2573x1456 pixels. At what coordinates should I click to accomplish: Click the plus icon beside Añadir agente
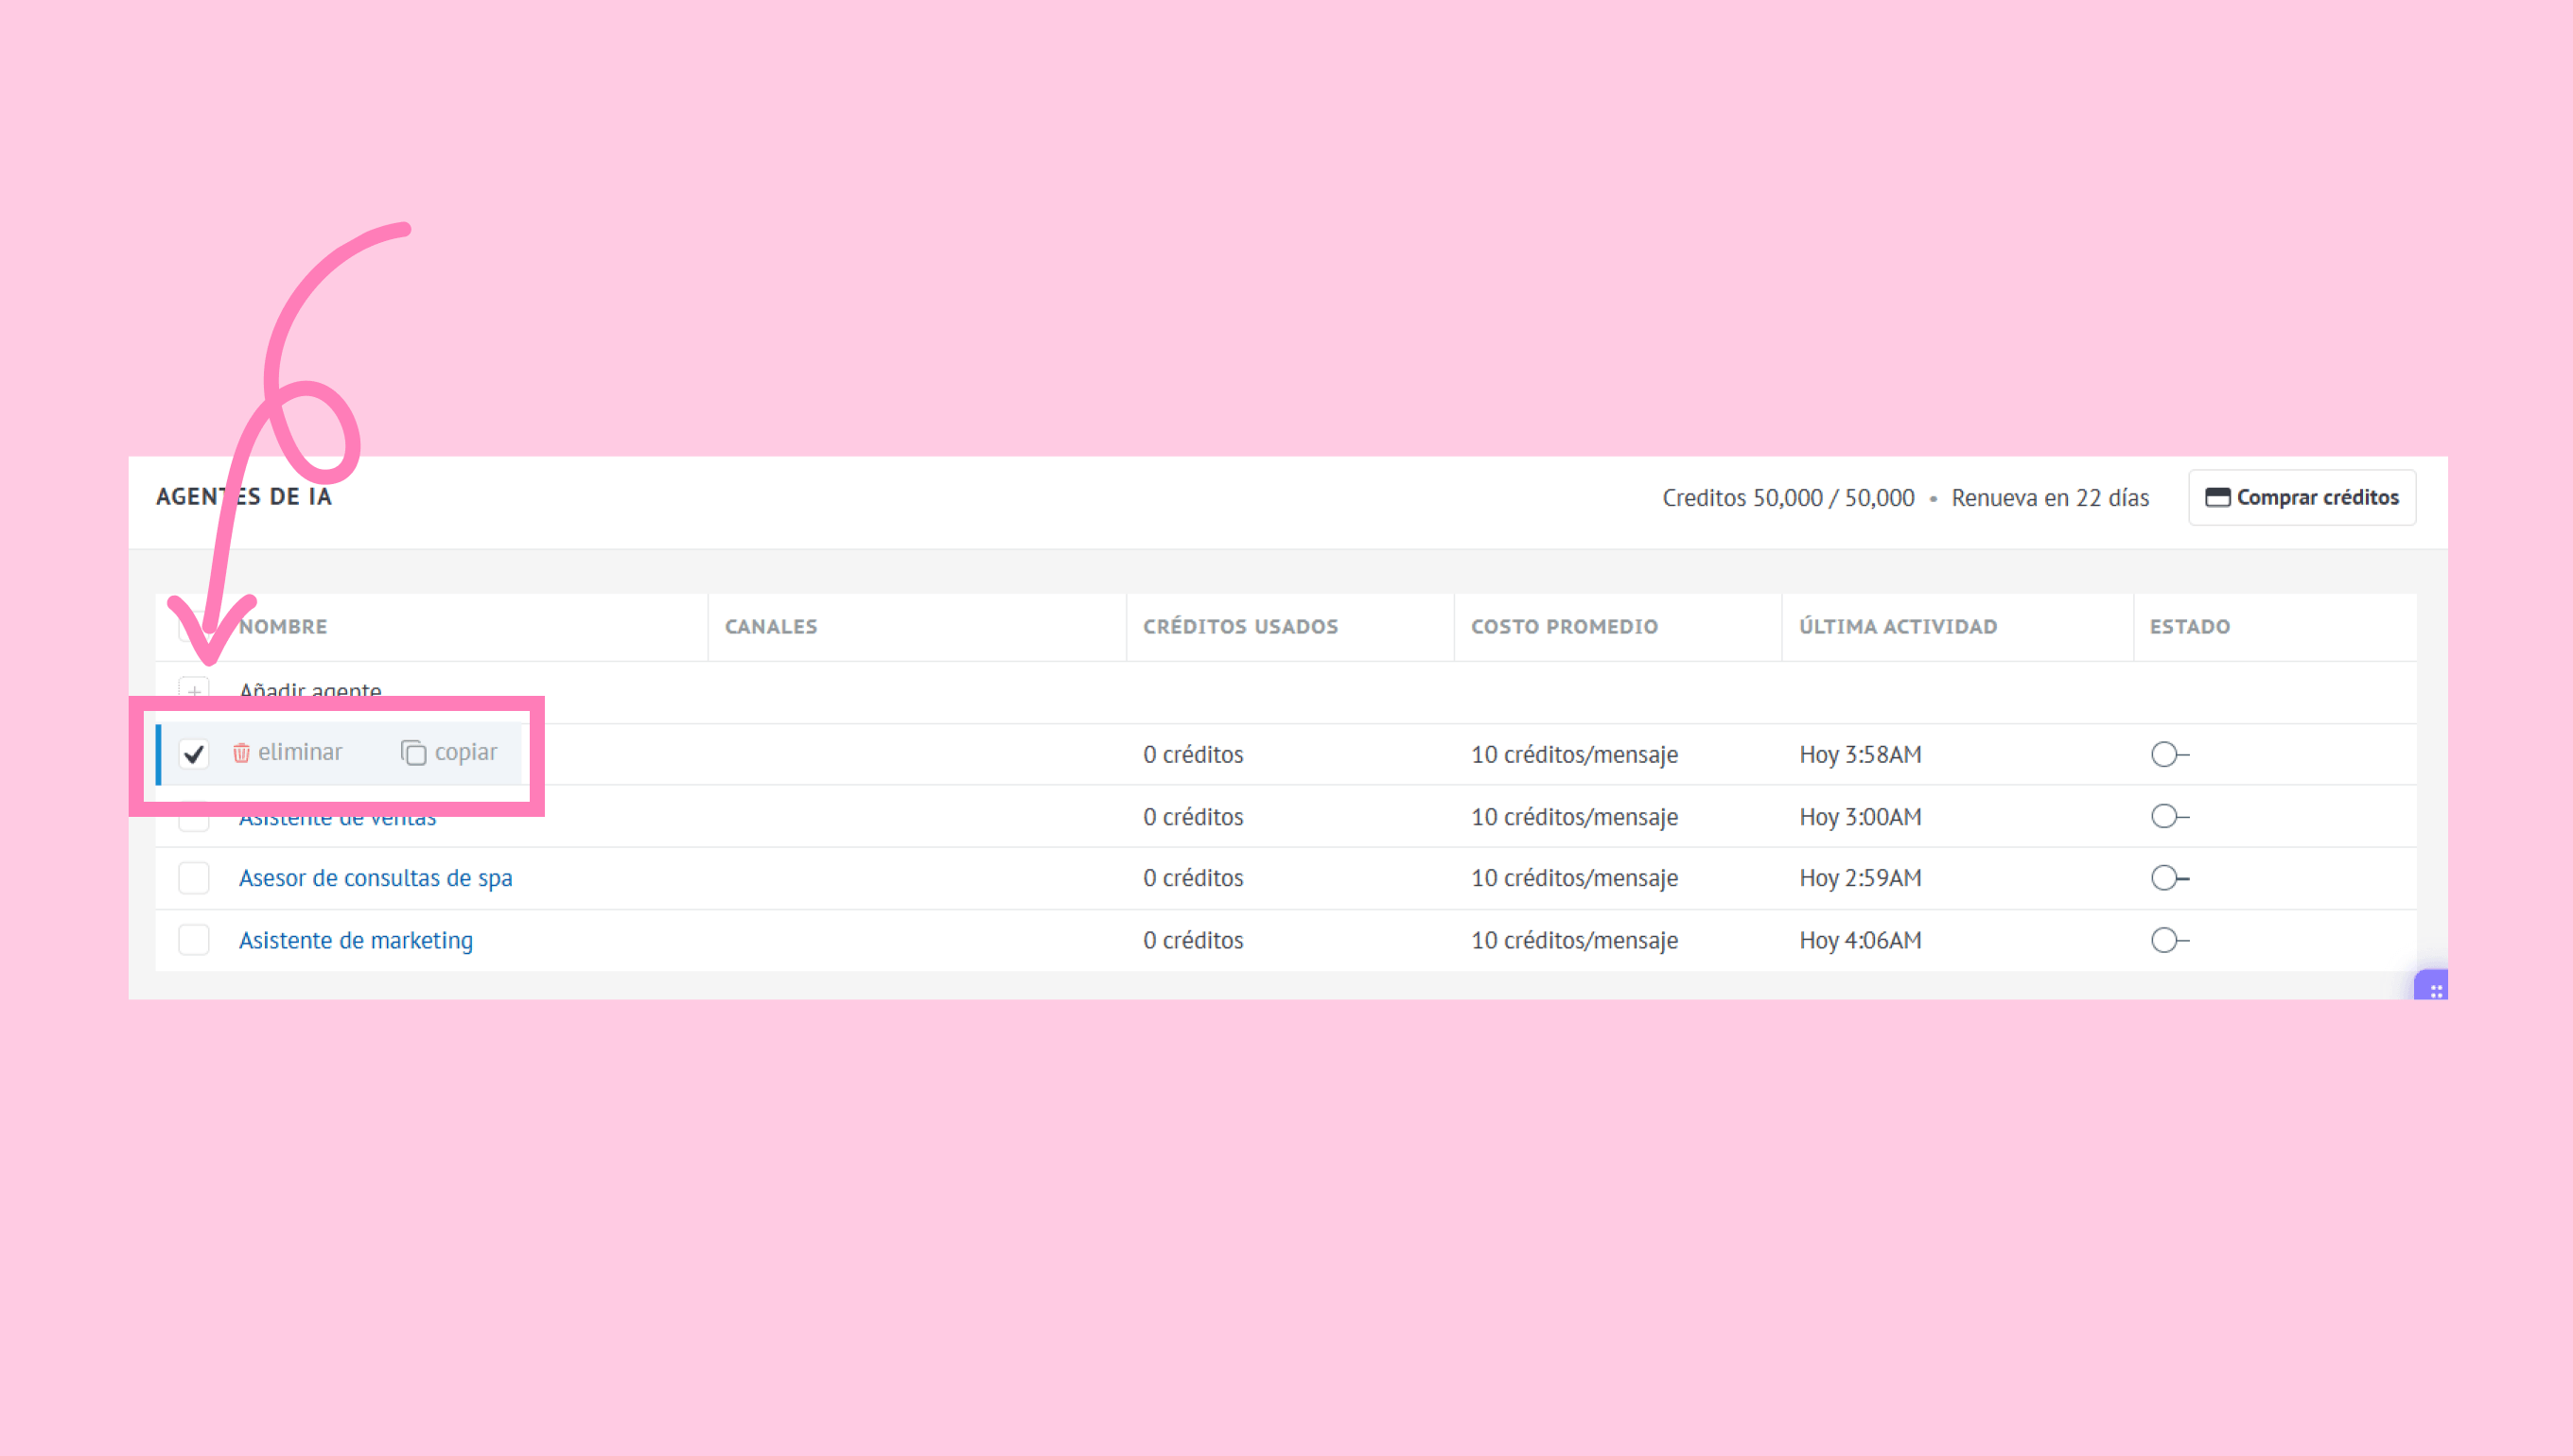pos(194,690)
